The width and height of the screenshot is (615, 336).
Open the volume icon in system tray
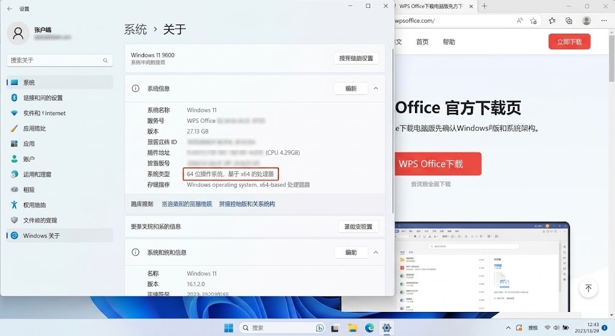tap(556, 328)
